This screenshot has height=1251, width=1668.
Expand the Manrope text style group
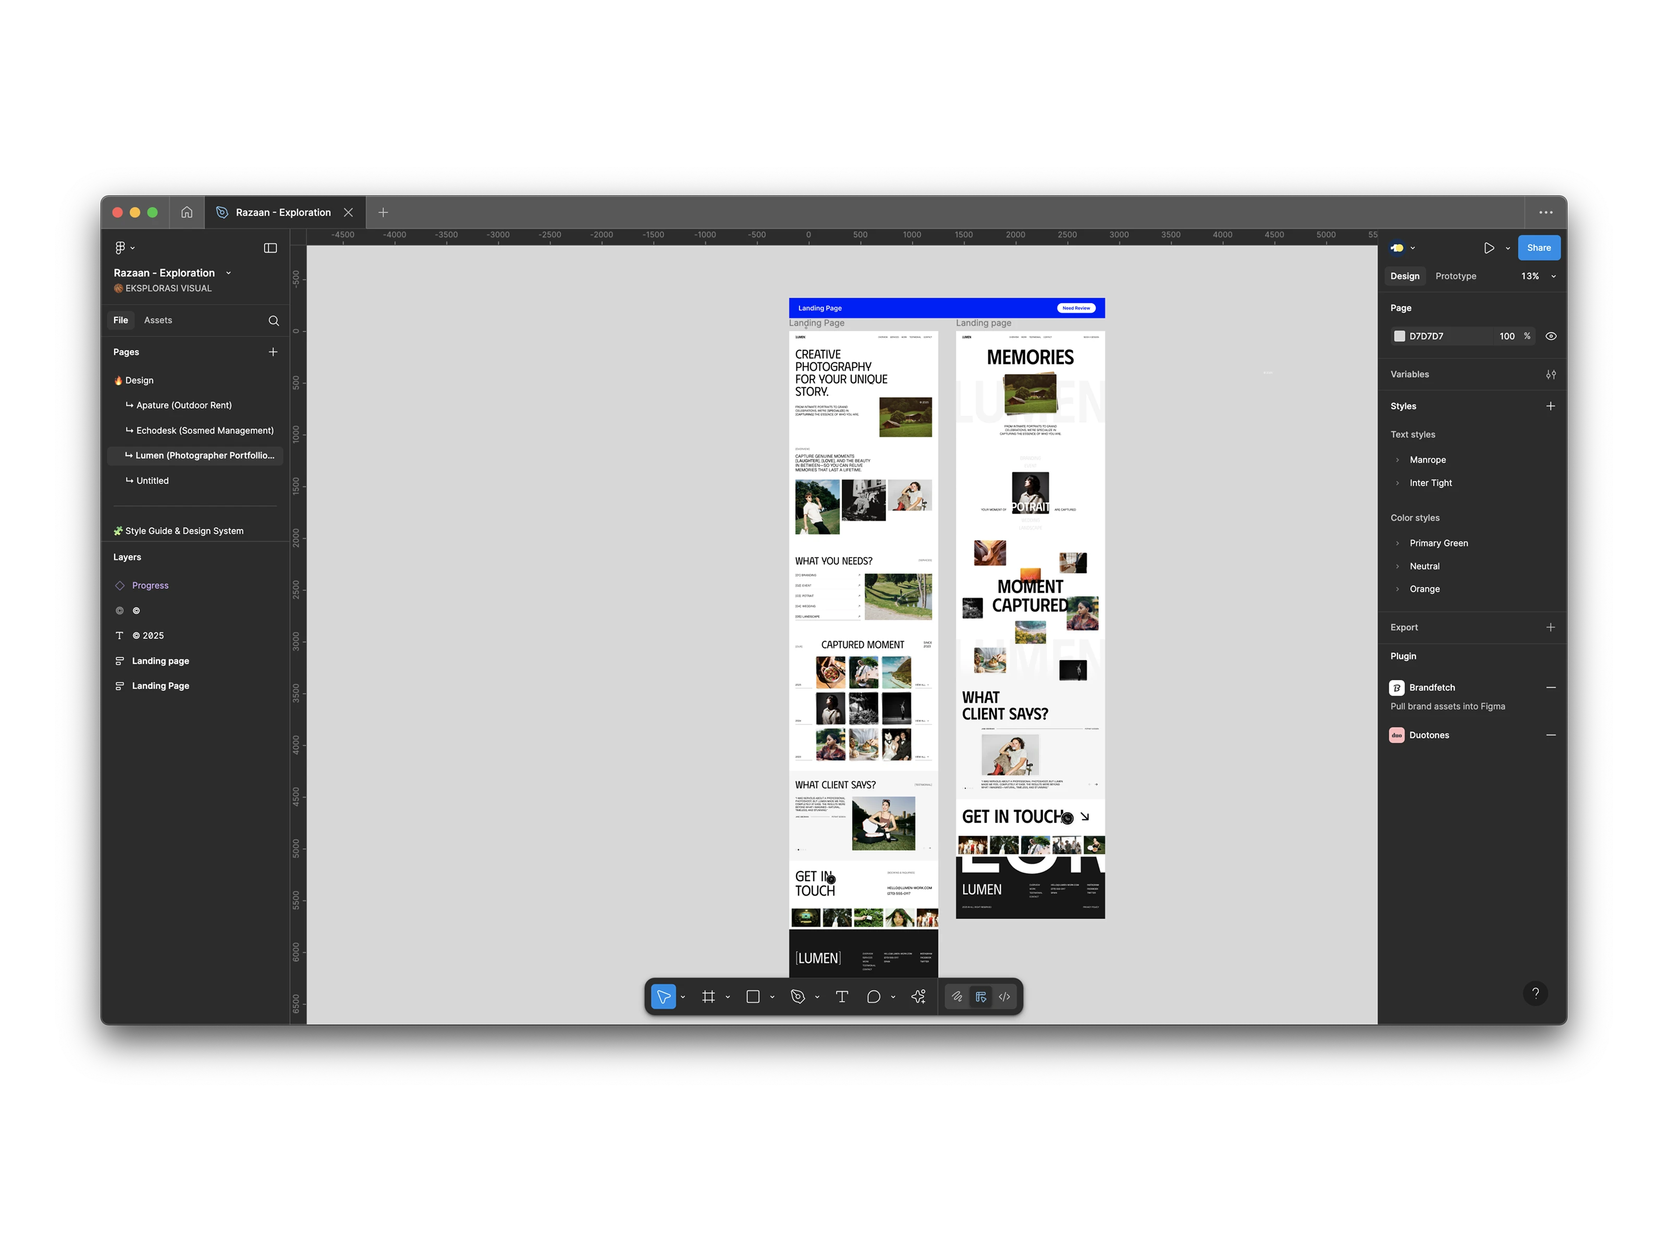click(x=1397, y=460)
